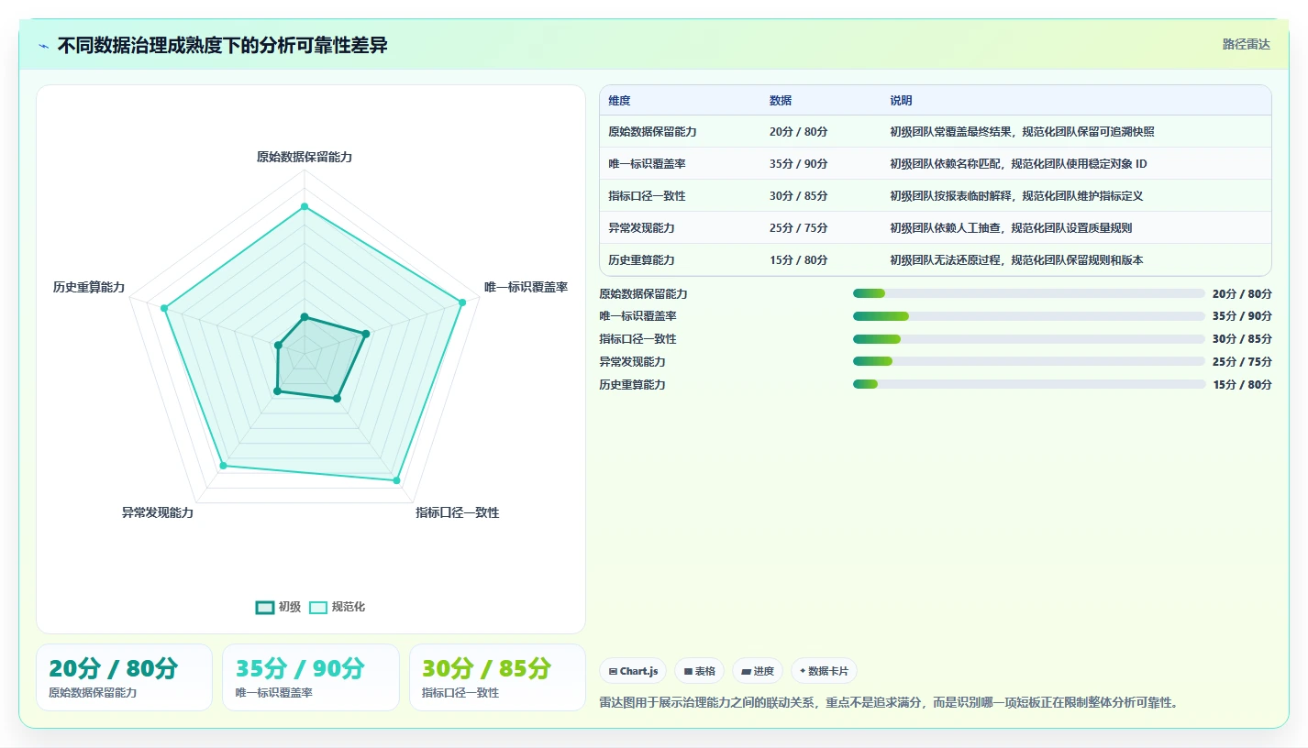
Task: Click radar axis label 唯一标识覆盖率
Action: point(526,288)
